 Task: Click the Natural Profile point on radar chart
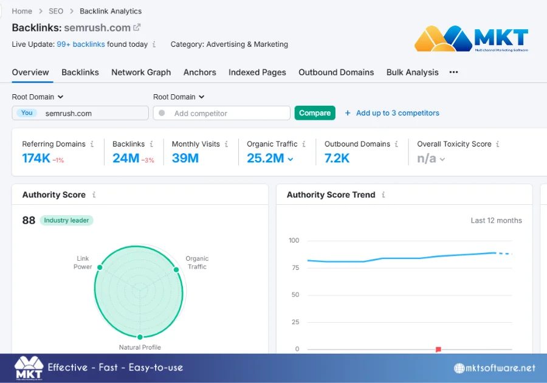tap(140, 337)
